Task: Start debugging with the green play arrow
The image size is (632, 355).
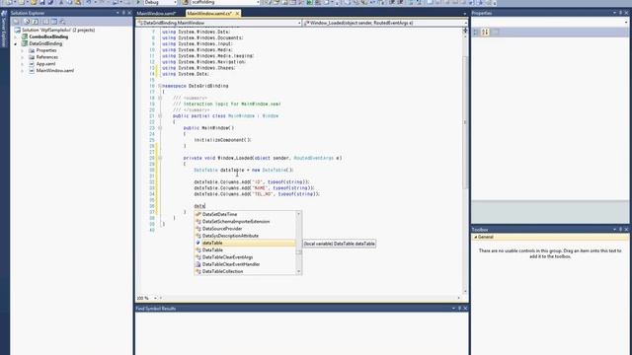Action: point(138,2)
